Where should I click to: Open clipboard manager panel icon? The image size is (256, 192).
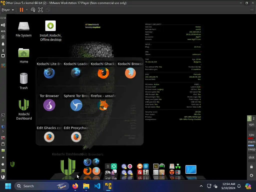coord(3,144)
